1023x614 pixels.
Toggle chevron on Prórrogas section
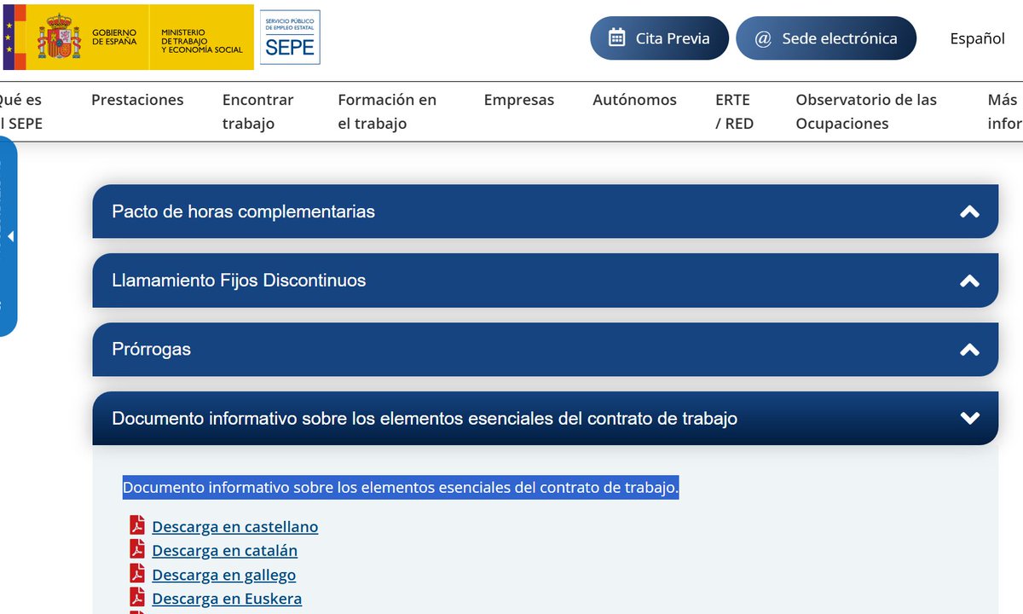(969, 350)
